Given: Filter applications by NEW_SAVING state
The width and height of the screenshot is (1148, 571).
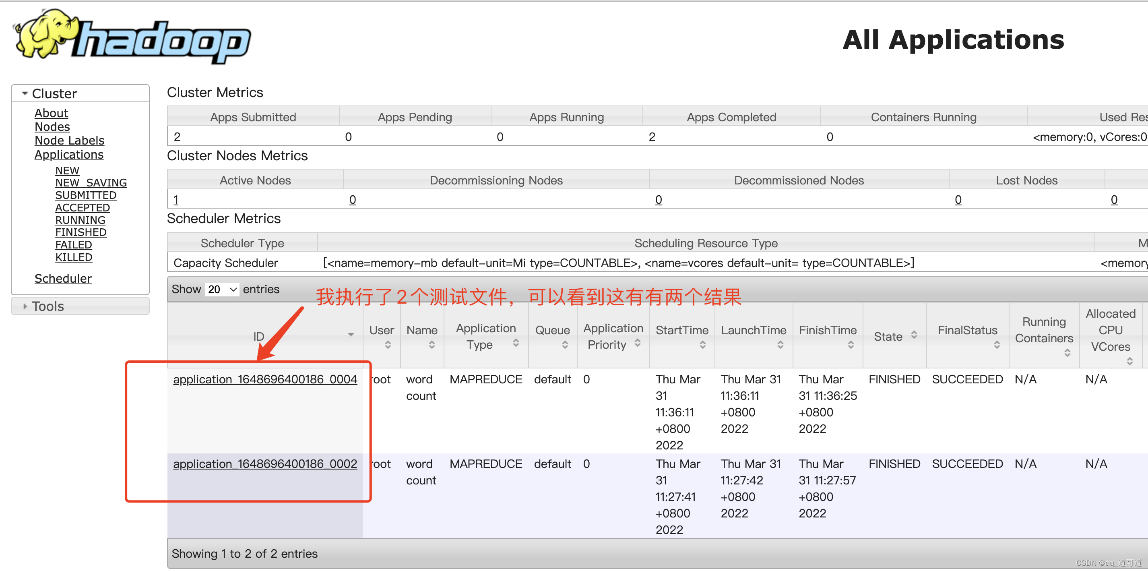Looking at the screenshot, I should (91, 183).
